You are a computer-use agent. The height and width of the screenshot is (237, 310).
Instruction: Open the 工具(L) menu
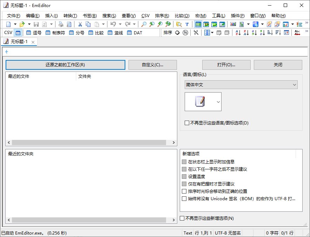coord(219,16)
